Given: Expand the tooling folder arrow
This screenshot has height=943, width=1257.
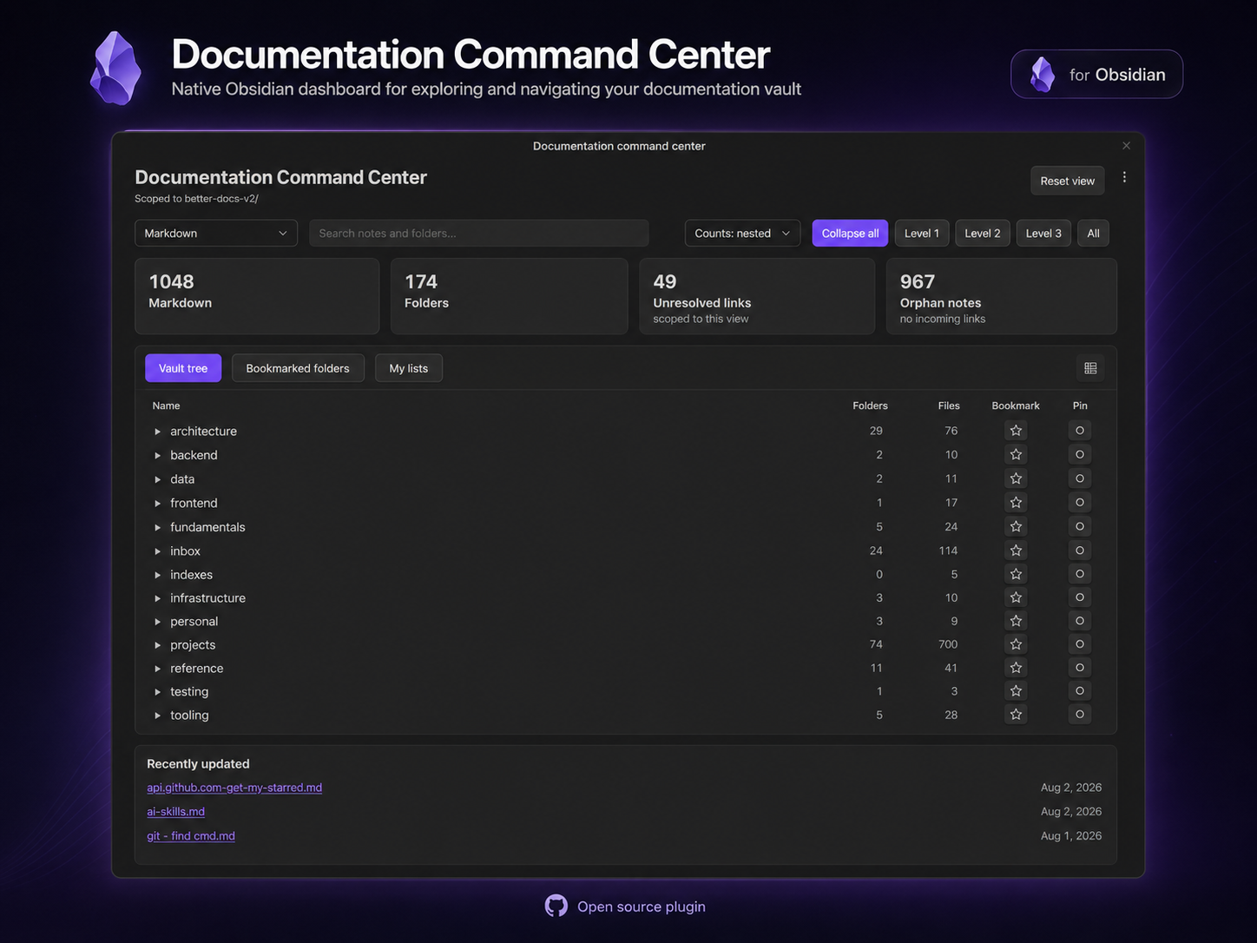Looking at the screenshot, I should 157,715.
